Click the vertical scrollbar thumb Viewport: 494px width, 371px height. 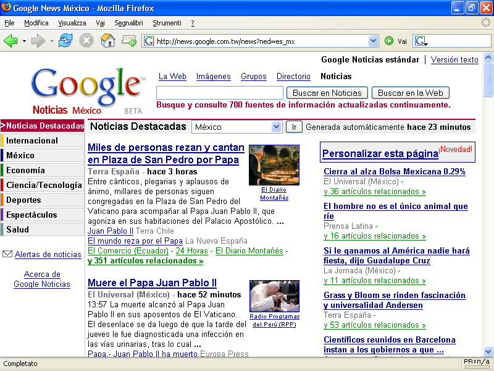[488, 80]
